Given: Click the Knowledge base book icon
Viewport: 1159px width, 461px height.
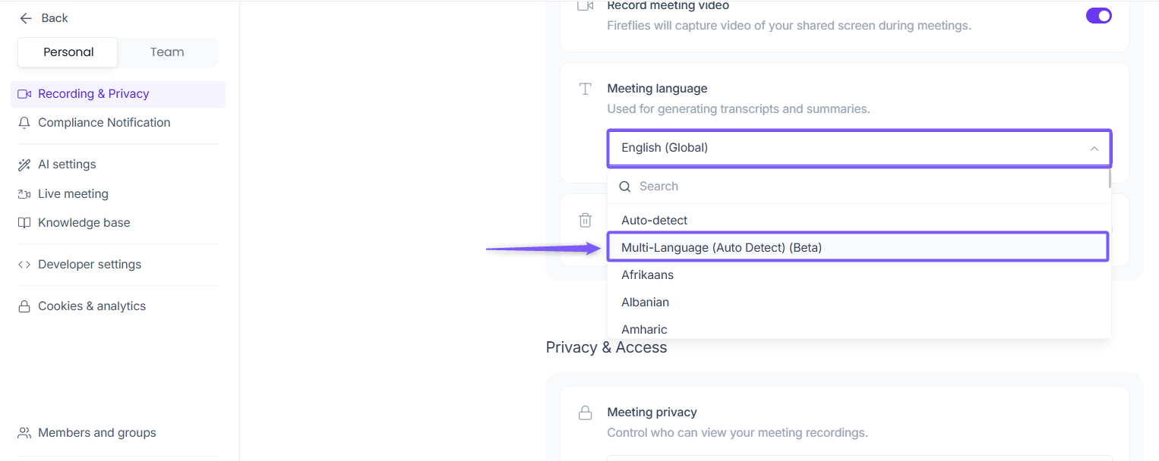Looking at the screenshot, I should pyautogui.click(x=24, y=223).
